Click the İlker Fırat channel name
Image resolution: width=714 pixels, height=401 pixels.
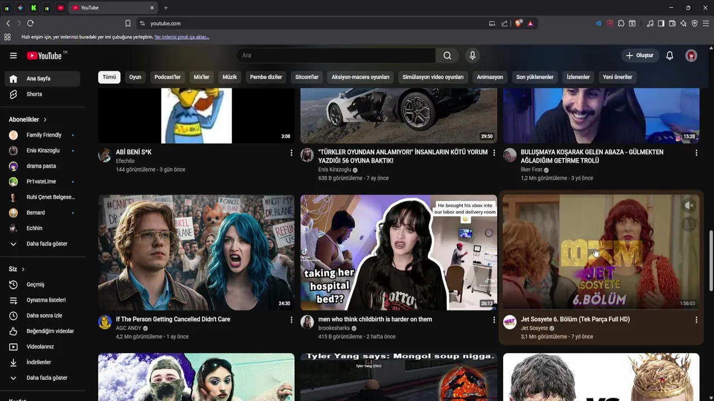(x=532, y=170)
